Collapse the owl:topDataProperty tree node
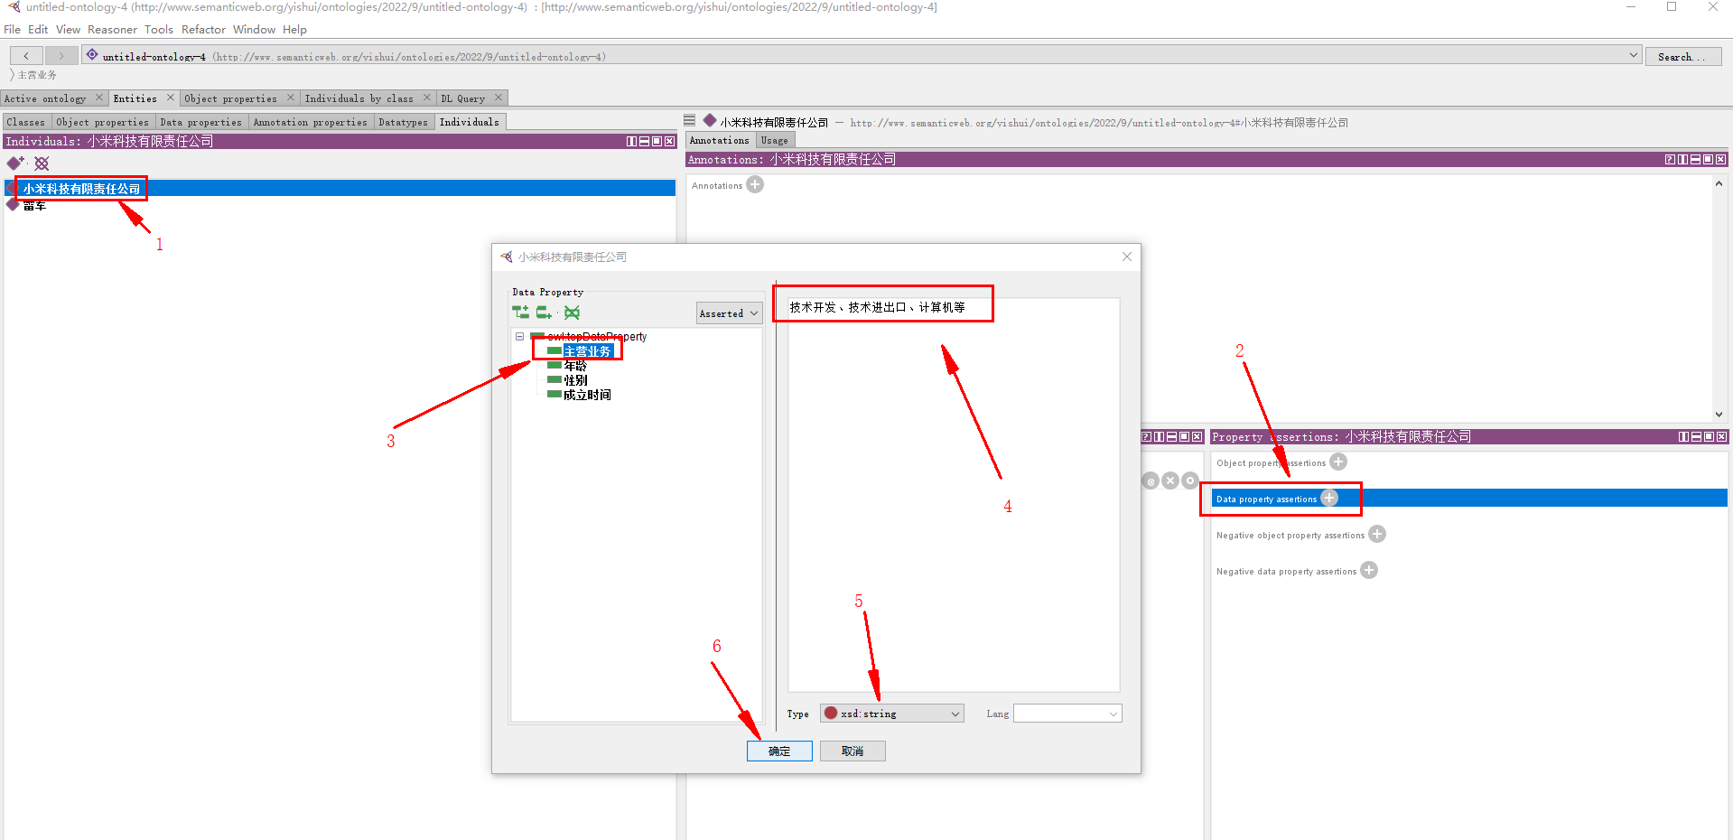The image size is (1733, 840). pos(520,336)
